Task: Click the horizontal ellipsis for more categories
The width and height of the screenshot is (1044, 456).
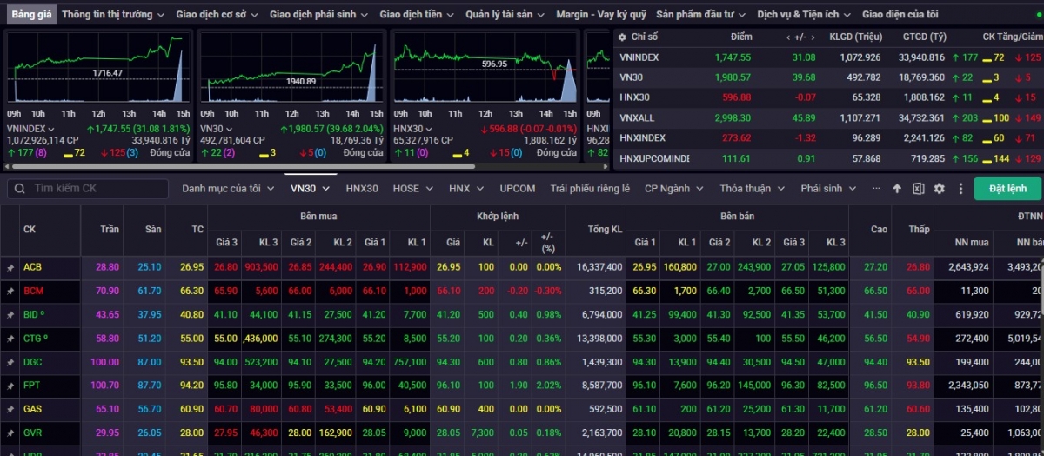Action: (x=874, y=189)
